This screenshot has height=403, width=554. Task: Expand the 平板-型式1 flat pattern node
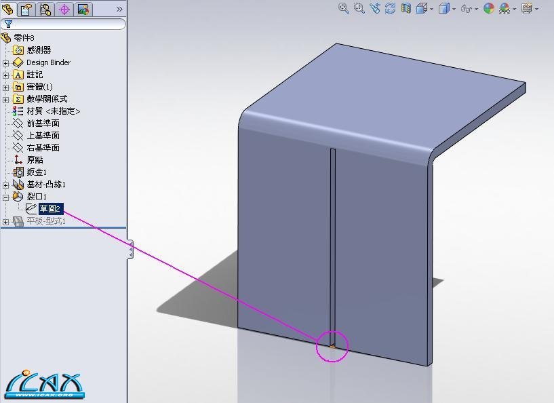click(x=6, y=221)
